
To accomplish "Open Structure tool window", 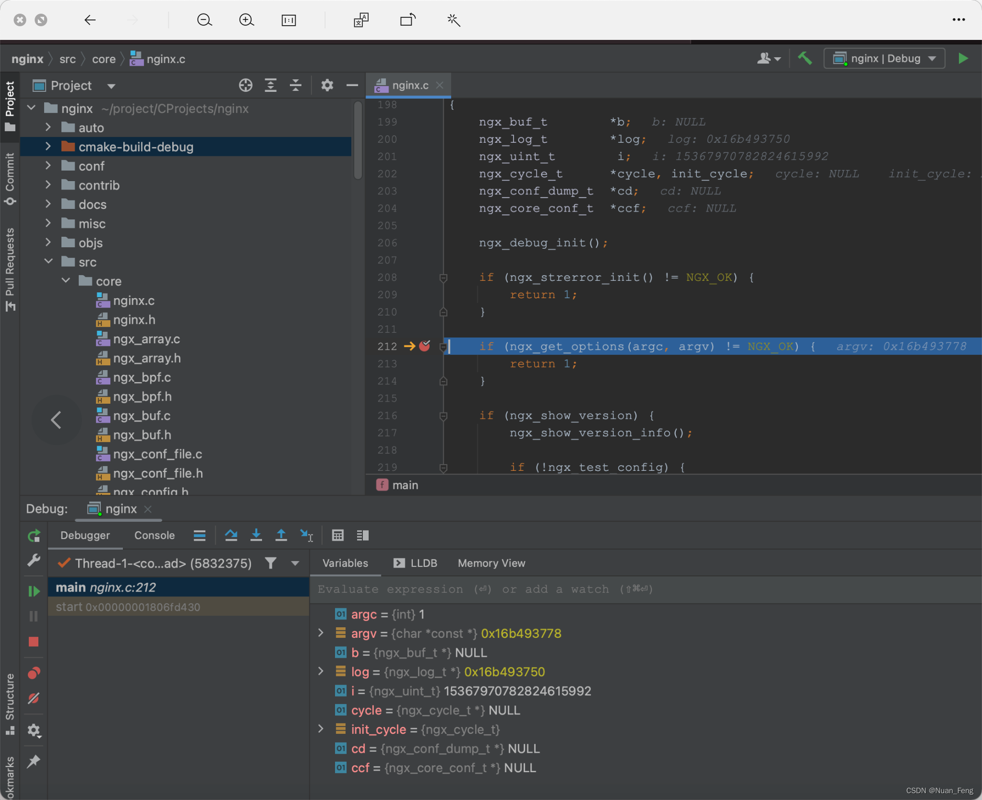I will (10, 704).
